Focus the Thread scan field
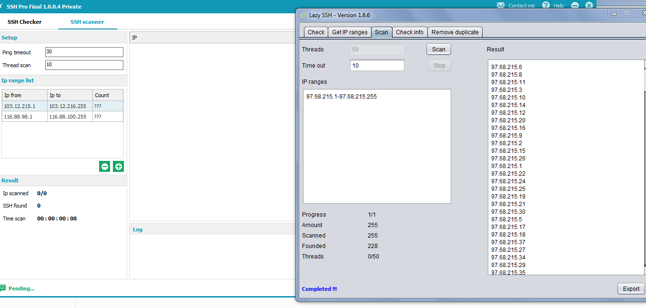This screenshot has height=308, width=646. click(x=84, y=65)
